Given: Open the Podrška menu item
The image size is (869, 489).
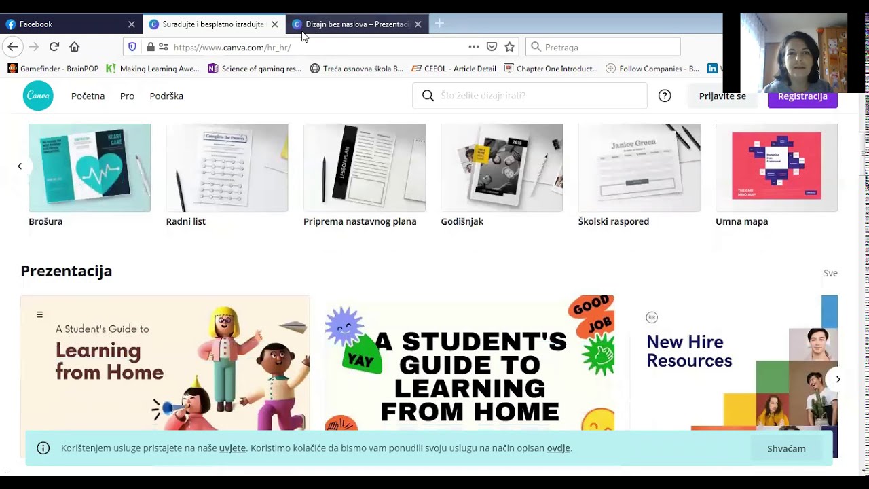Looking at the screenshot, I should click(166, 96).
